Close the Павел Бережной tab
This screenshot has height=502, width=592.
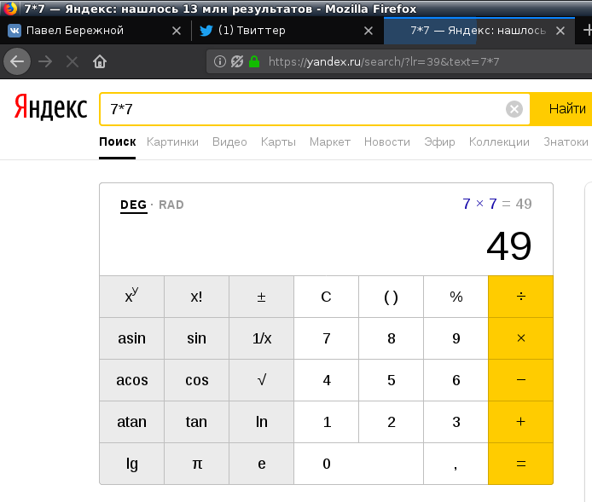(177, 31)
